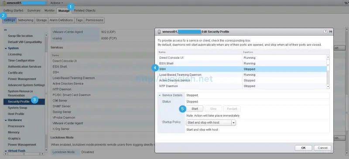Select NTP Daemon row in dialog
Screen dimensions: 349x159
(x=242, y=86)
